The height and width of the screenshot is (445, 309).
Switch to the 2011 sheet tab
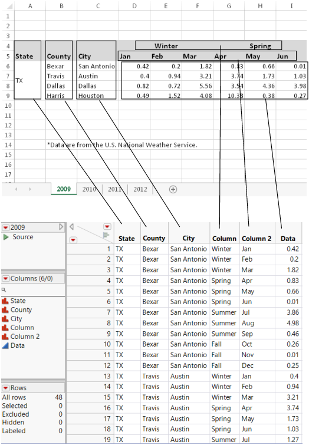click(115, 189)
